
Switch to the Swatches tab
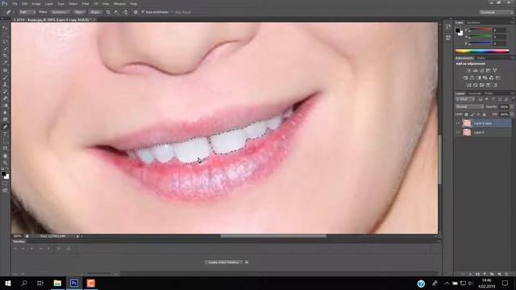tap(473, 23)
